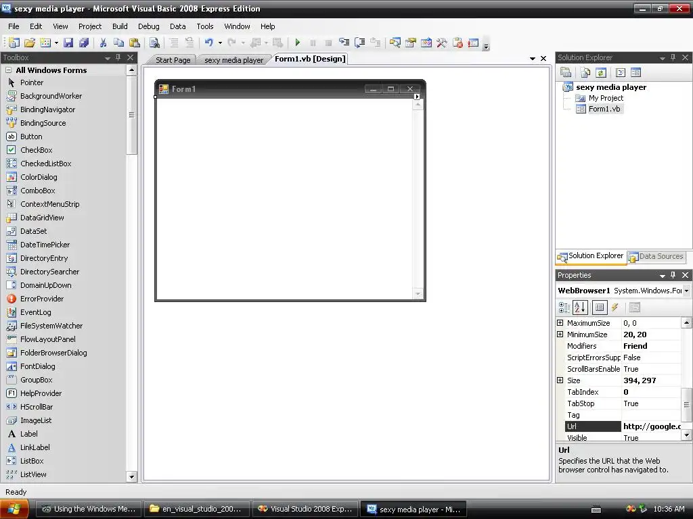Open the Toolbox using the hammer-wrench icon
The height and width of the screenshot is (519, 693).
pos(441,43)
